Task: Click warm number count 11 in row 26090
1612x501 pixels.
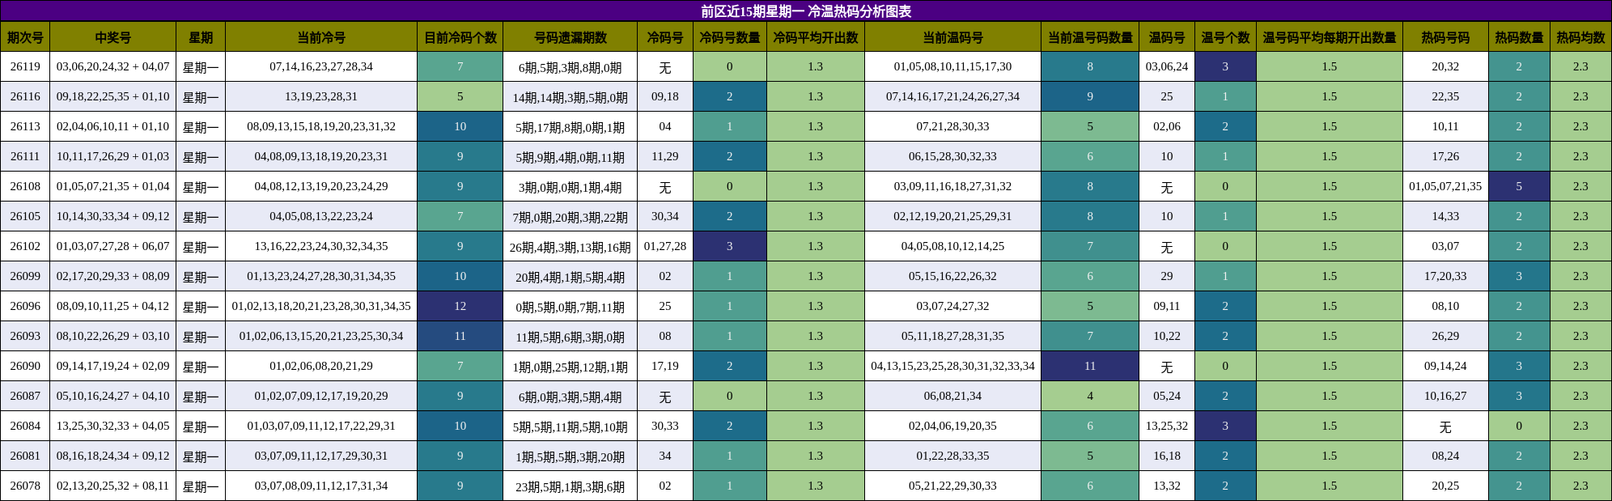Action: pyautogui.click(x=1090, y=366)
